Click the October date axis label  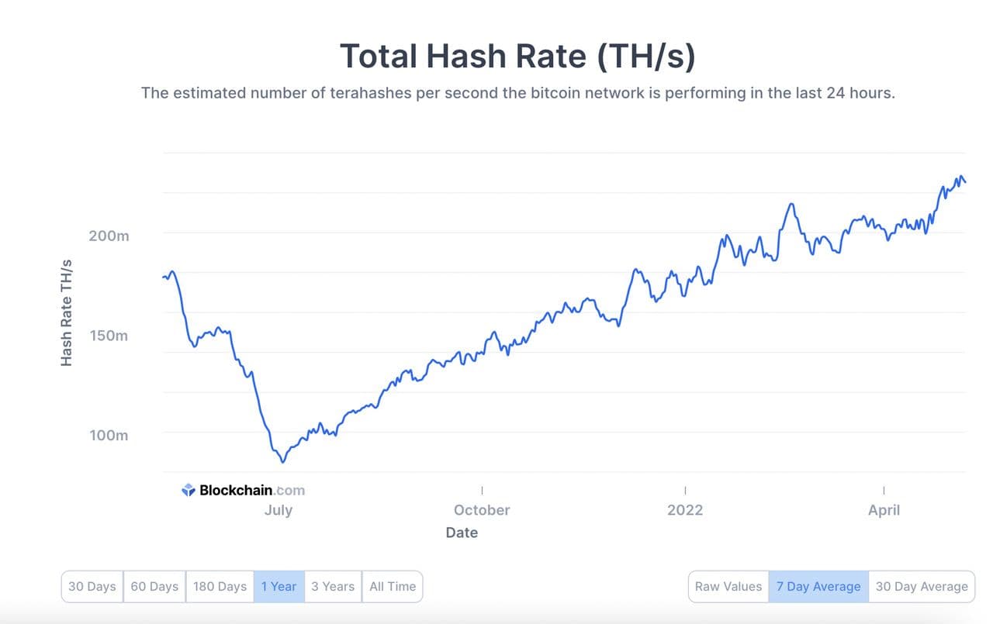coord(482,509)
